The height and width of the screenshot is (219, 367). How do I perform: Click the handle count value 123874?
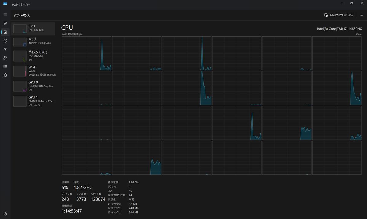pyautogui.click(x=98, y=199)
